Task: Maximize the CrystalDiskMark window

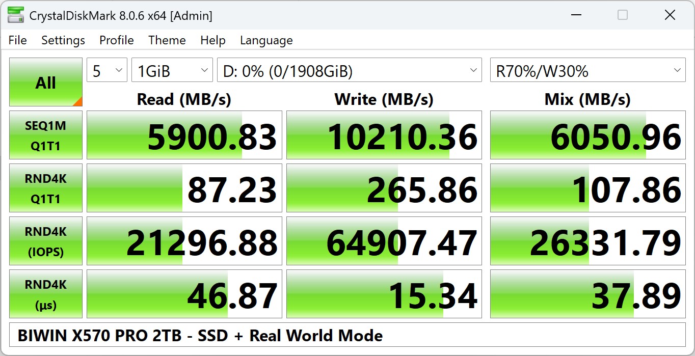Action: (x=623, y=15)
